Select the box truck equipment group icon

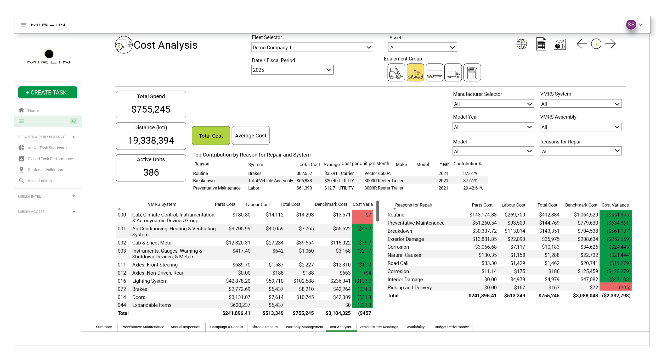(453, 73)
